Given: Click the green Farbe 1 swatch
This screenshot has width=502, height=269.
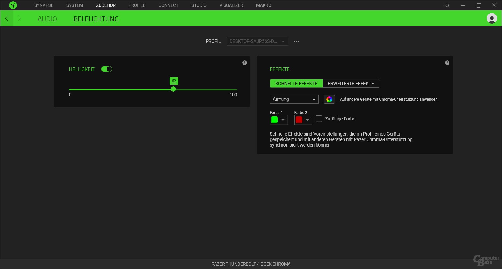Looking at the screenshot, I should pos(275,120).
